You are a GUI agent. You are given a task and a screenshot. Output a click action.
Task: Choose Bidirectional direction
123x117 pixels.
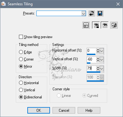coord(21,97)
